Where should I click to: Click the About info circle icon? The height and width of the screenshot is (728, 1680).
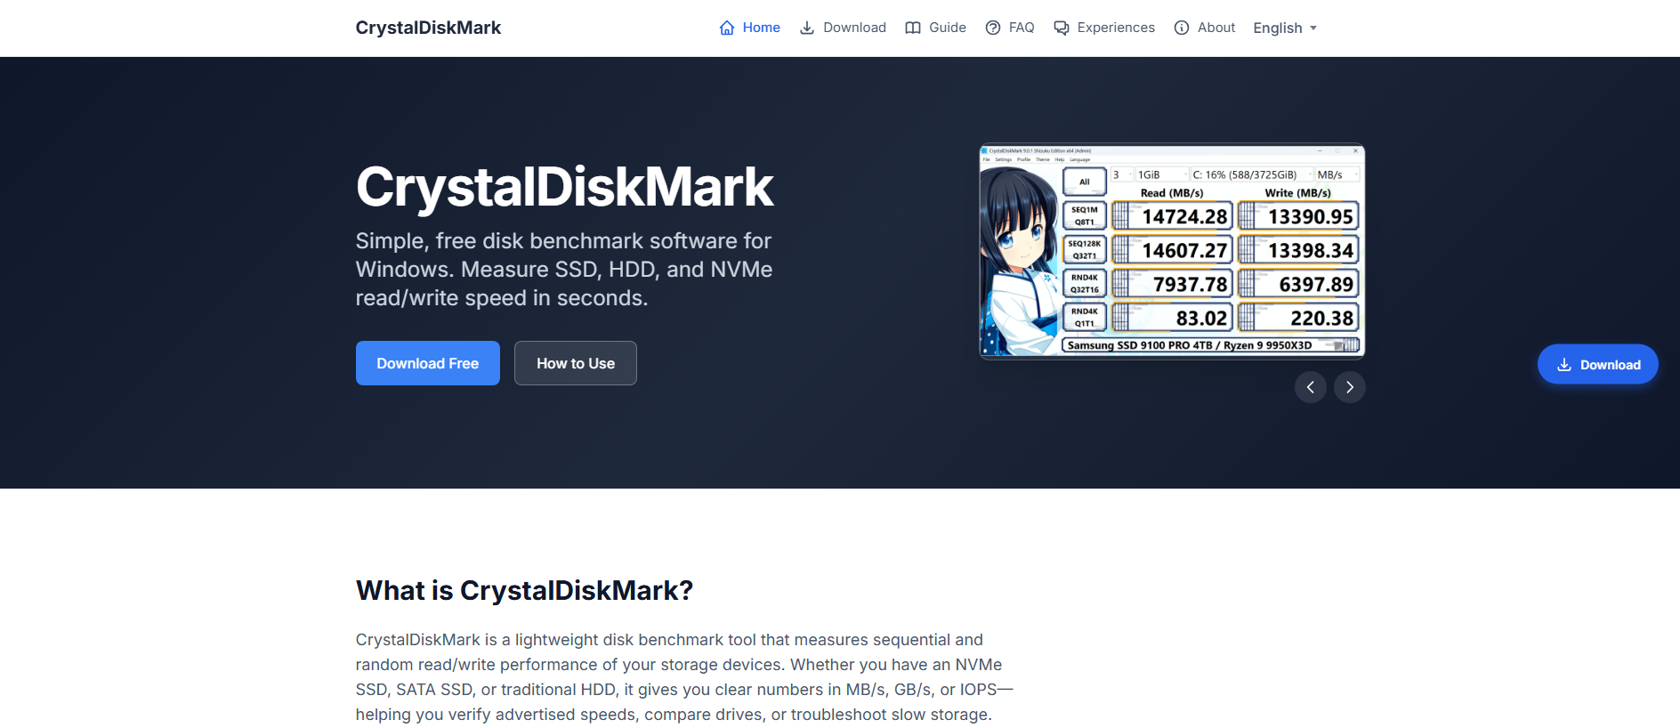coord(1182,28)
